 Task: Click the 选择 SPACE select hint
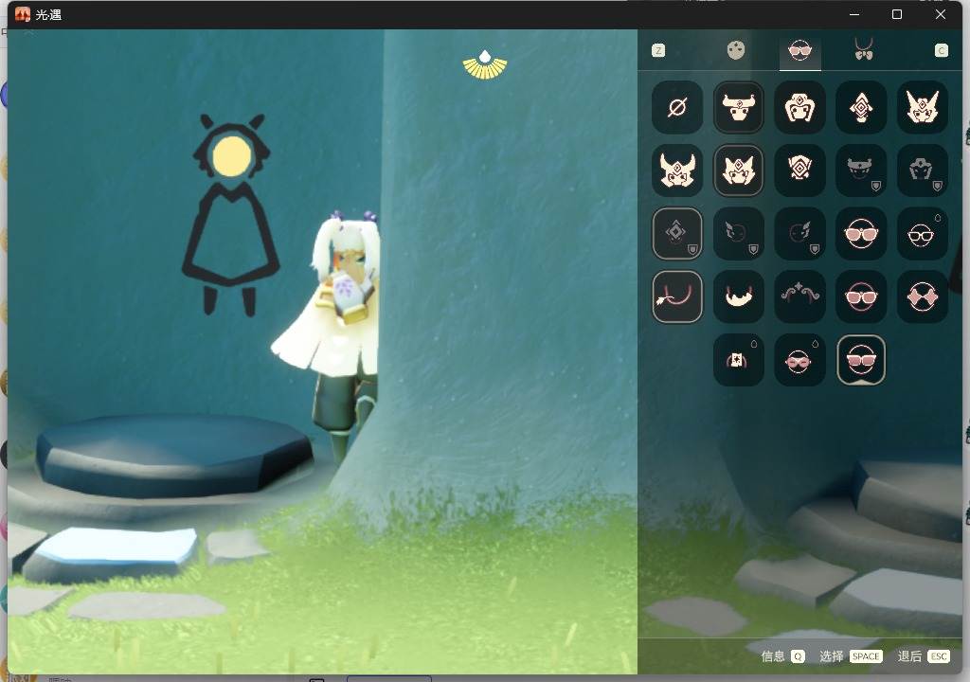(851, 656)
